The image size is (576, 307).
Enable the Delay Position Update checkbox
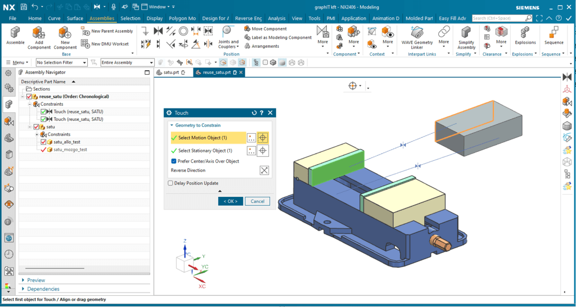point(171,183)
